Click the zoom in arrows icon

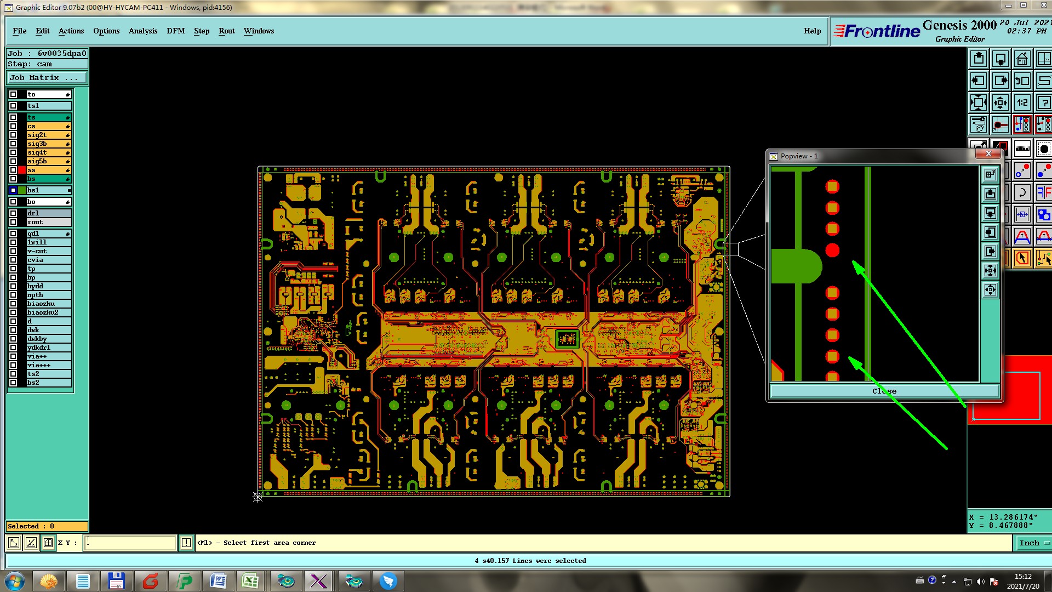point(979,103)
